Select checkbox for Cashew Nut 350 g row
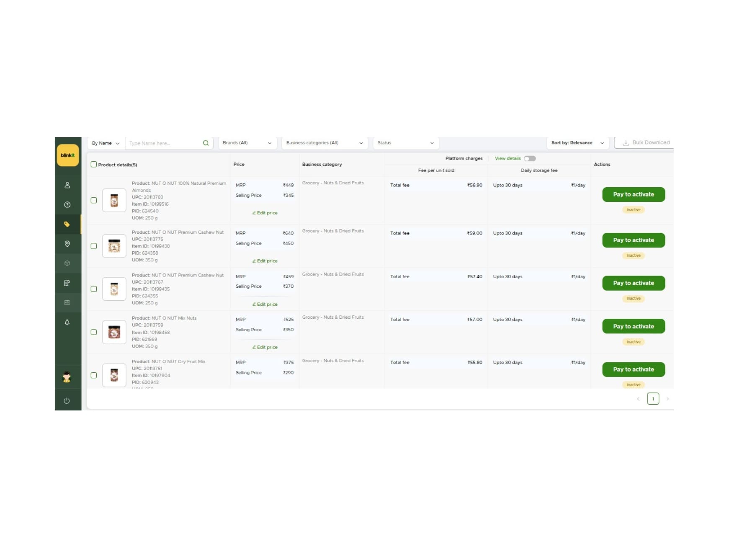The height and width of the screenshot is (547, 729). click(94, 246)
